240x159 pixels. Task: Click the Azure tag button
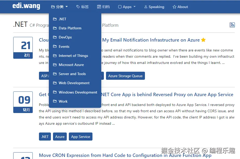tap(60, 136)
